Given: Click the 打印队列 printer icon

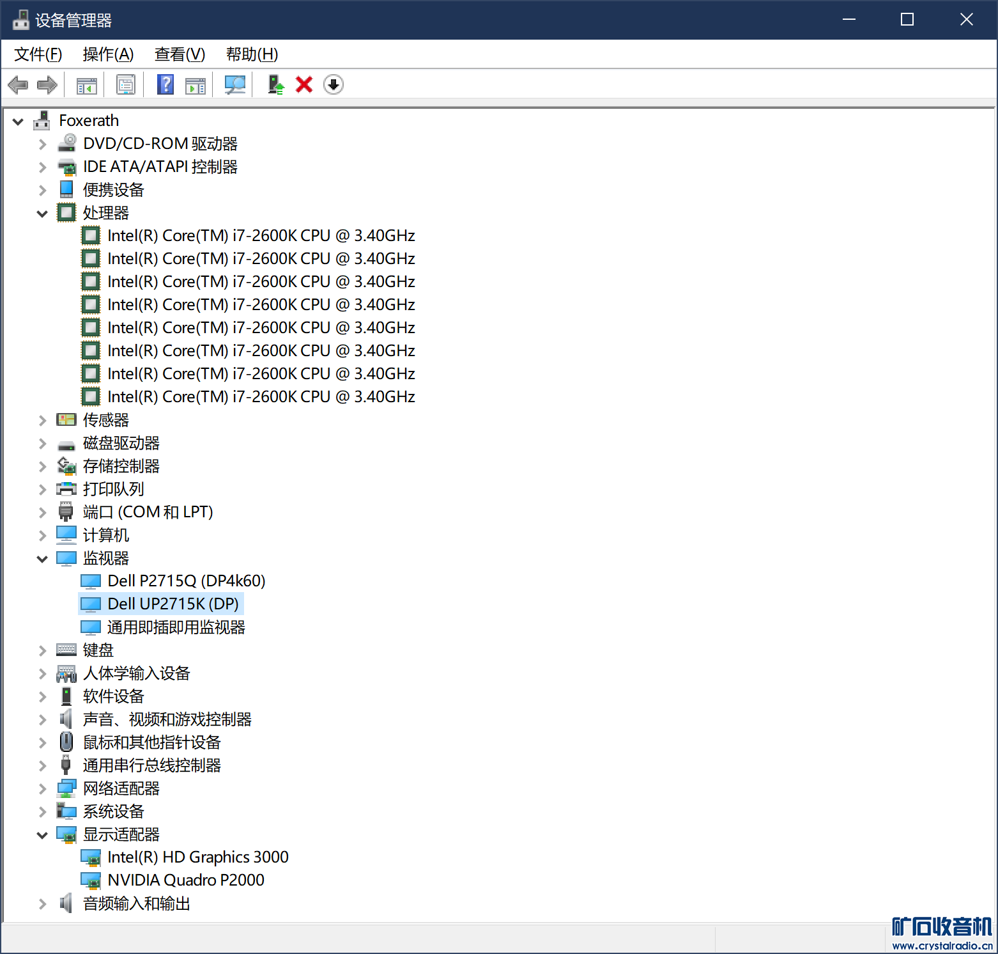Looking at the screenshot, I should [66, 489].
